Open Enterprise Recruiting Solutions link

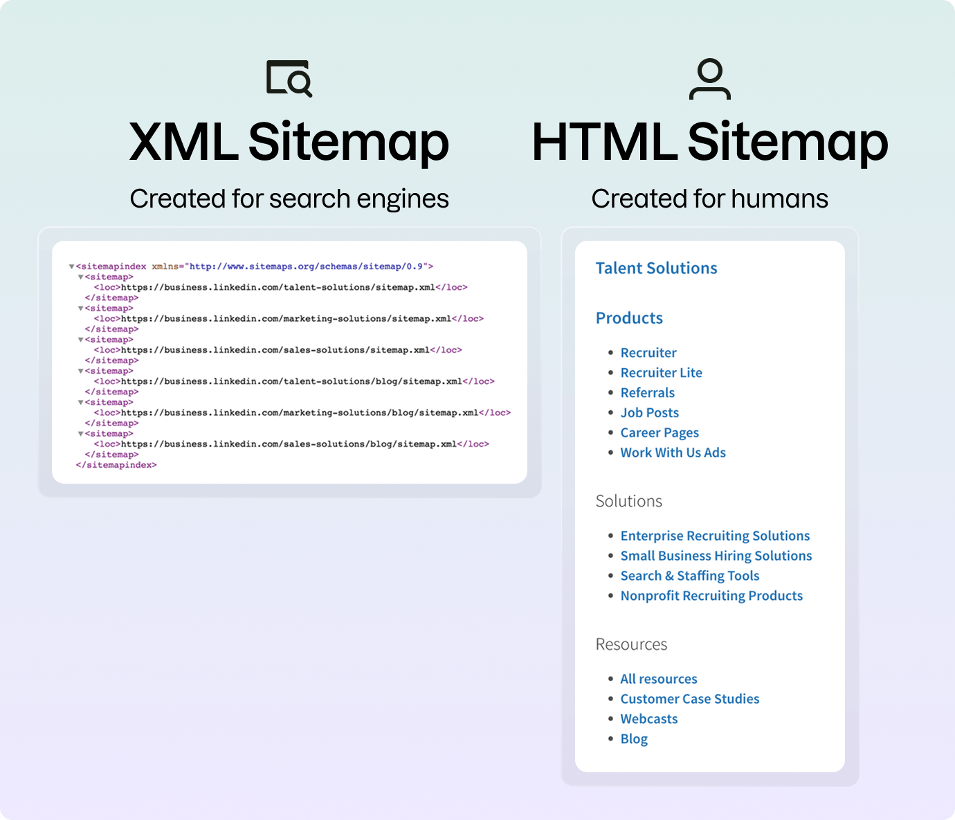[x=715, y=536]
